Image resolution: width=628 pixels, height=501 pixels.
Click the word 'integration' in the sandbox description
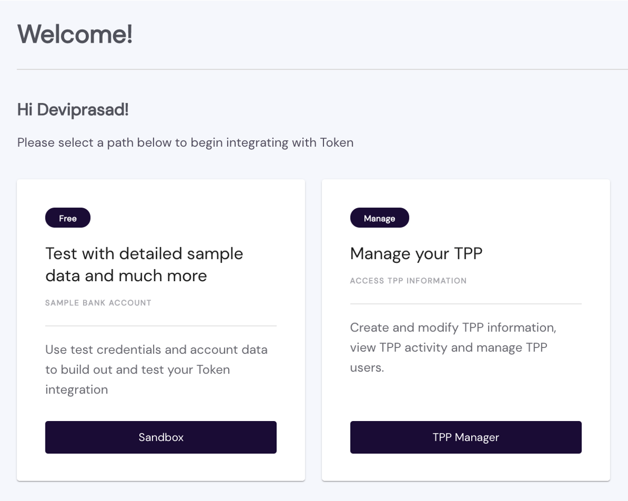[x=76, y=390]
